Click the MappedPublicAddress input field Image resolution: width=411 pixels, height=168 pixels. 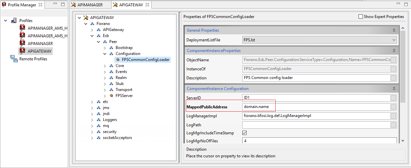(316, 107)
